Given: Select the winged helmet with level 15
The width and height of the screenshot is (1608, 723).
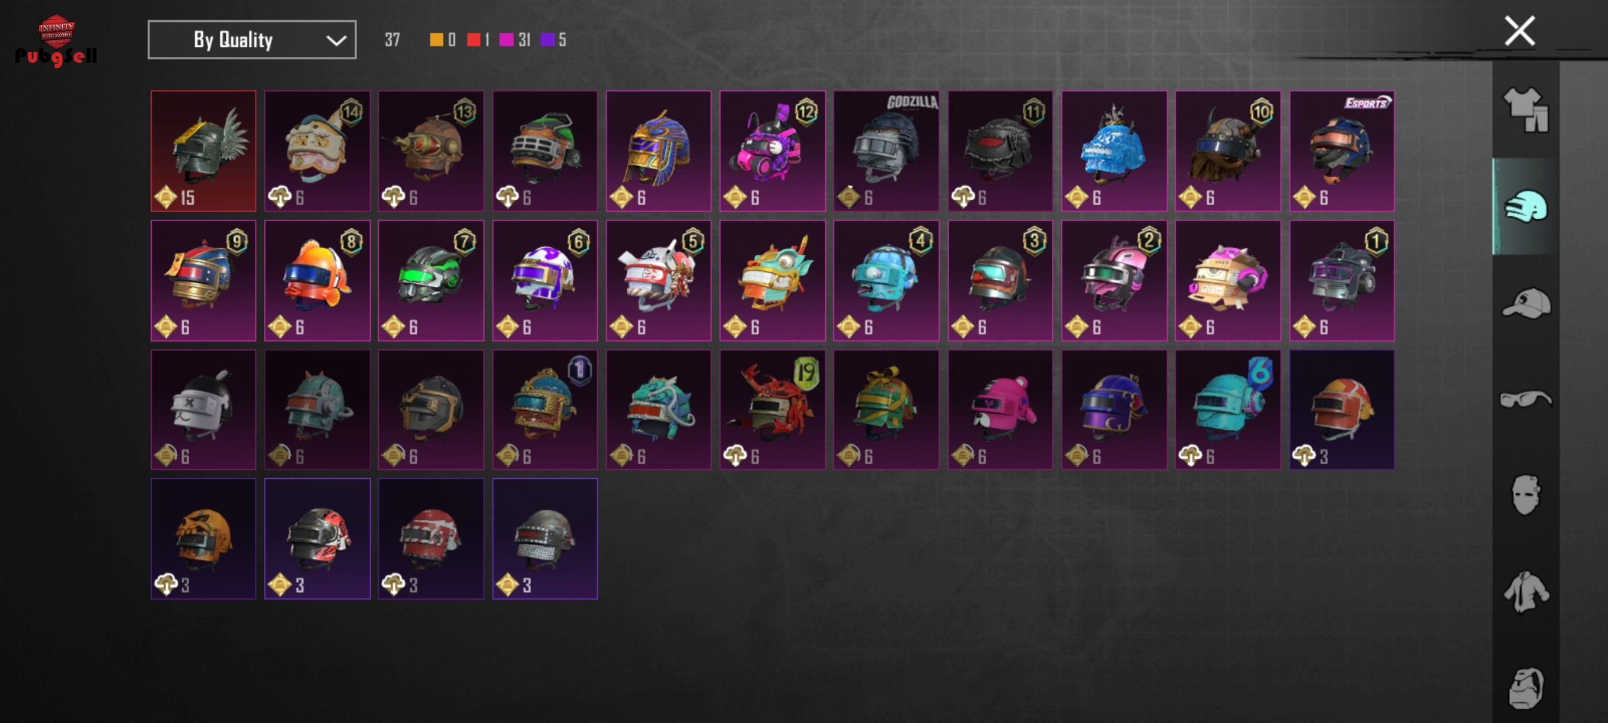Looking at the screenshot, I should tap(203, 151).
